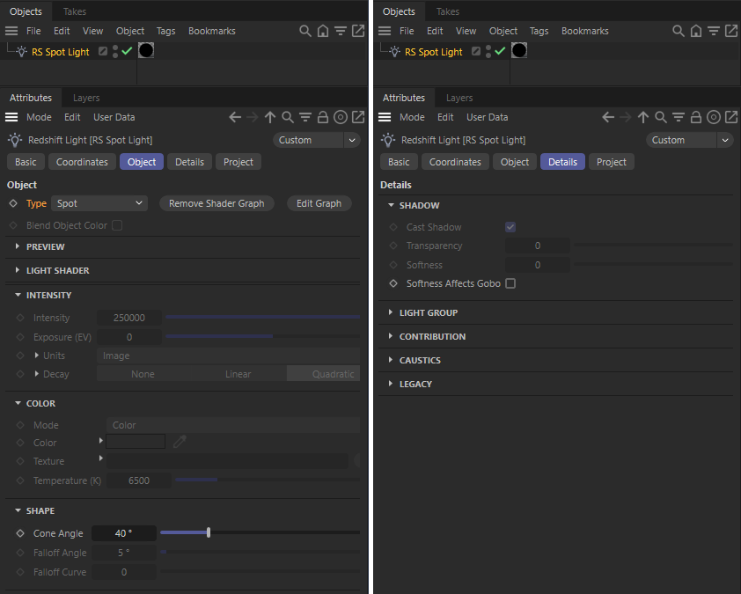741x594 pixels.
Task: Click the lock icon in the Details attributes panel
Action: [696, 117]
